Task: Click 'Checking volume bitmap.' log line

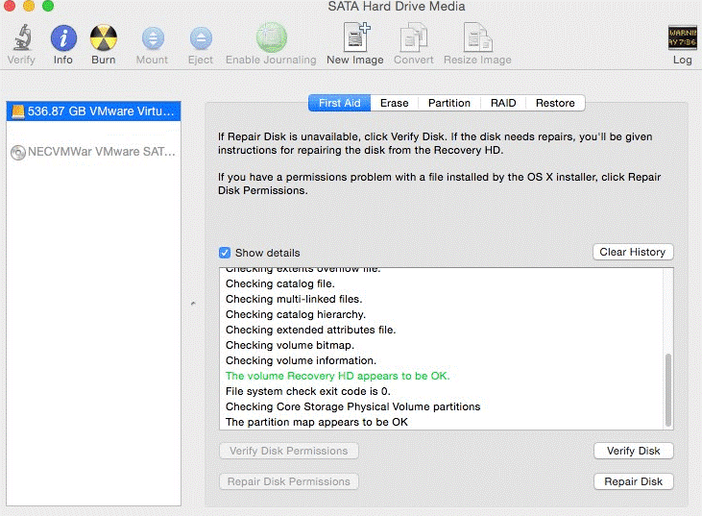Action: (290, 345)
